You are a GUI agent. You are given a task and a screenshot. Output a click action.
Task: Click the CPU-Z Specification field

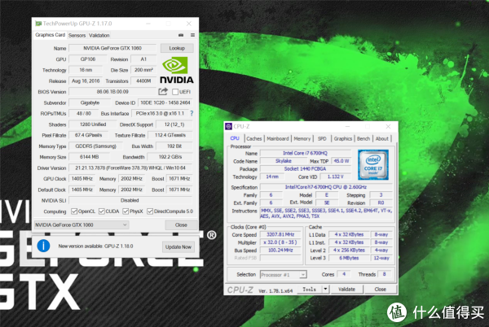tap(326, 187)
